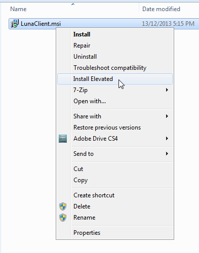Image resolution: width=199 pixels, height=253 pixels.
Task: Click the UAC shield icon beside Delete
Action: pyautogui.click(x=63, y=206)
